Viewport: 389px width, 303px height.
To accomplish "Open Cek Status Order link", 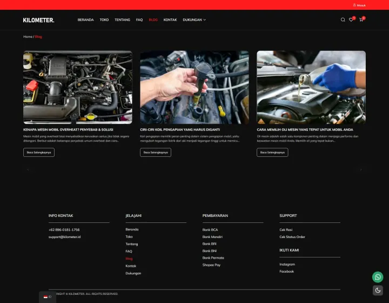I will (x=292, y=237).
